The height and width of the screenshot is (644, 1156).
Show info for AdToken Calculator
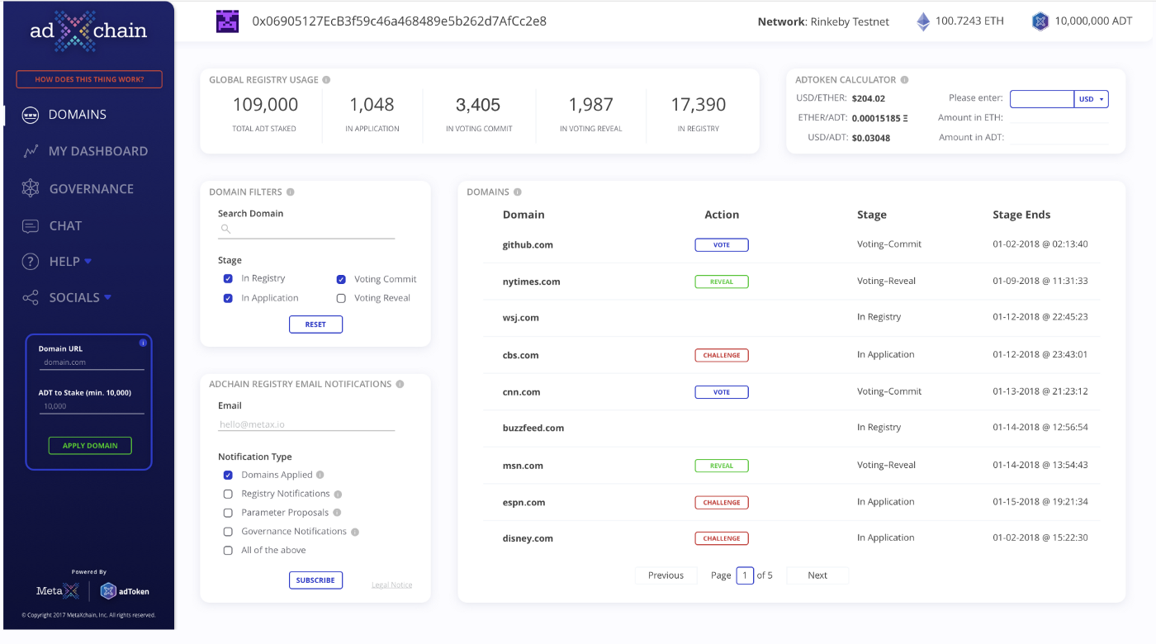pos(904,80)
